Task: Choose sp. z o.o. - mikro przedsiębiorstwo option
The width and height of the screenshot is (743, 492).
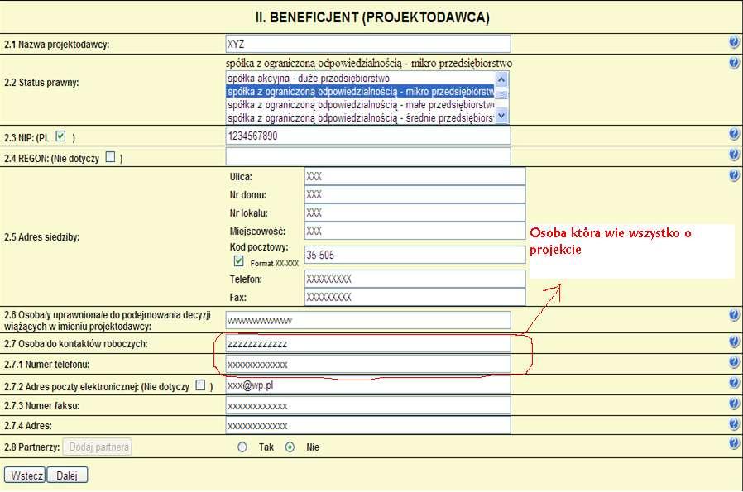Action: click(360, 92)
